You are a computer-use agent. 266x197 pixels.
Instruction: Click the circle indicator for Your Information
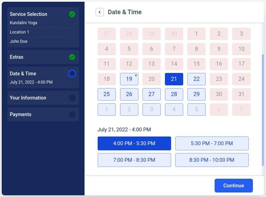point(72,98)
